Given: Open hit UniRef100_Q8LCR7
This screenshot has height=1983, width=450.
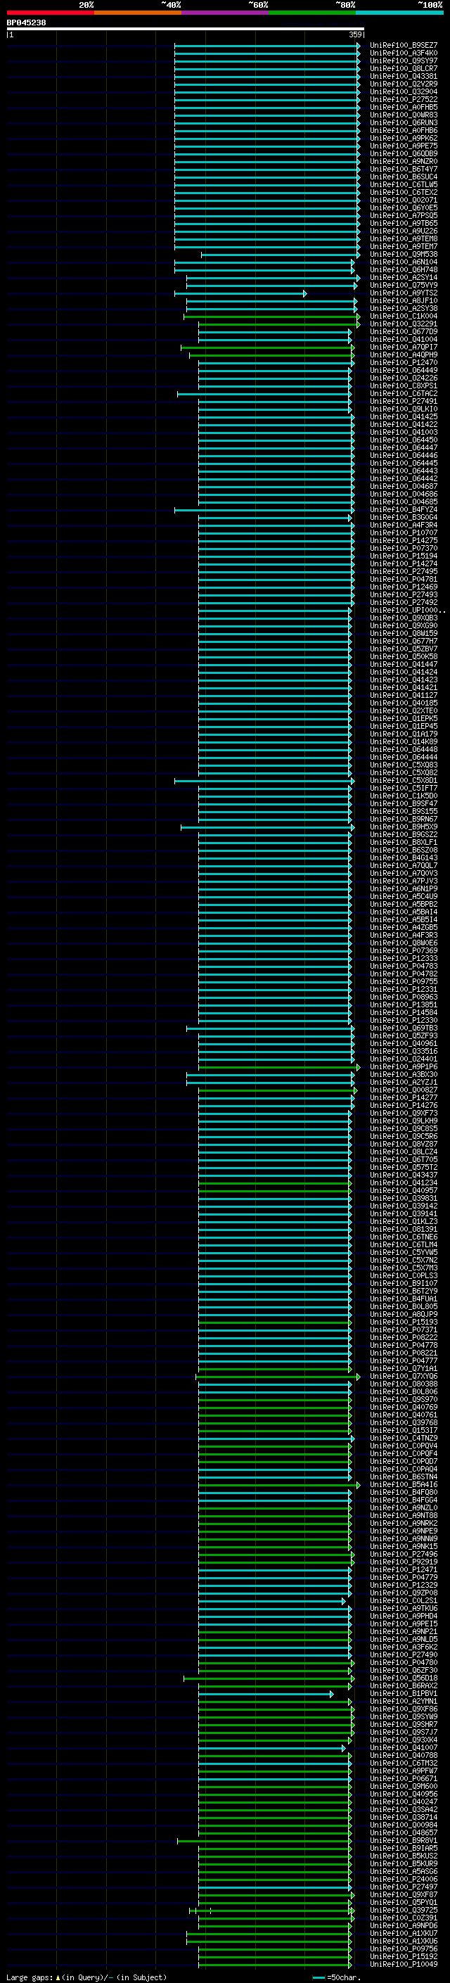Looking at the screenshot, I should [403, 68].
